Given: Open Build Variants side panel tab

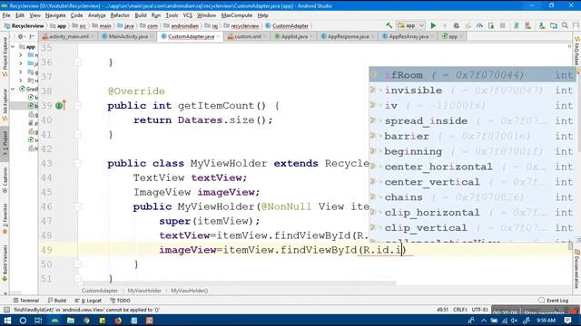Looking at the screenshot, I should coord(5,264).
